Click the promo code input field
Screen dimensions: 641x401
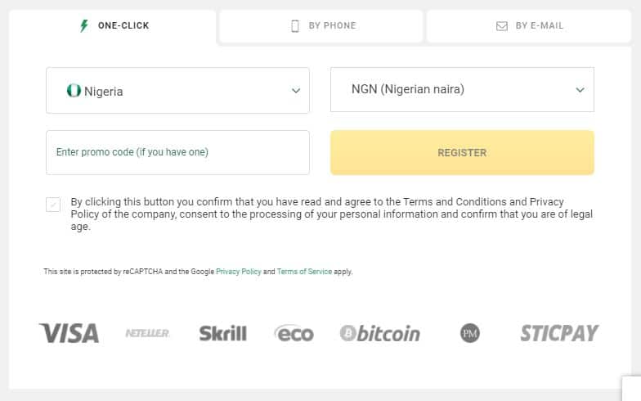pos(178,152)
